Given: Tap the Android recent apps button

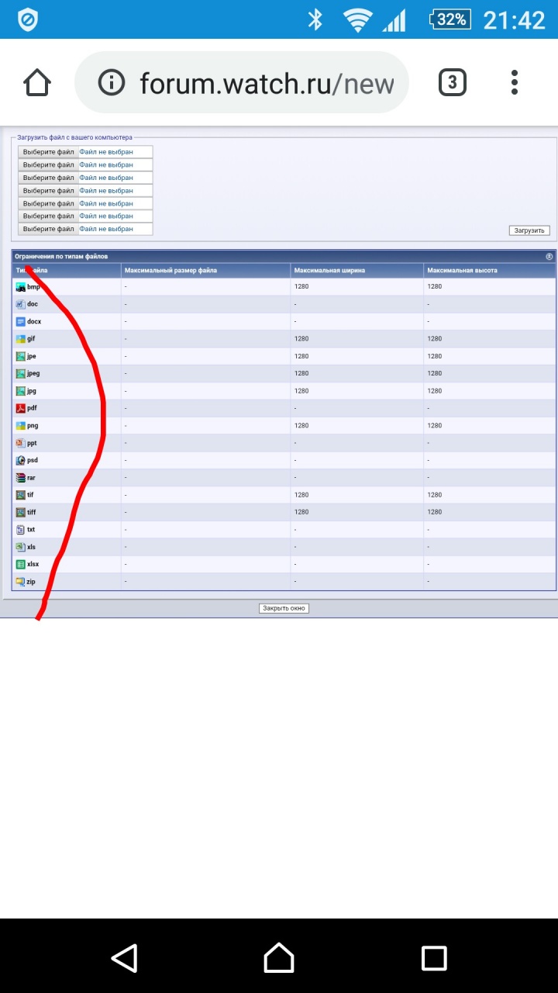Looking at the screenshot, I should tap(434, 957).
